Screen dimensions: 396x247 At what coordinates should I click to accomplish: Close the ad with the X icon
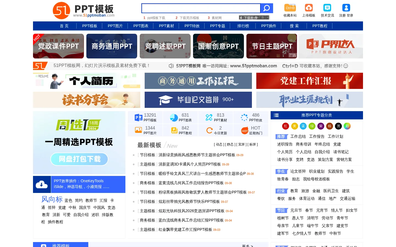pyautogui.click(x=267, y=17)
